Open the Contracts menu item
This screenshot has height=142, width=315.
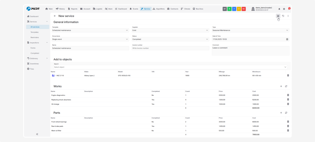tap(172, 9)
